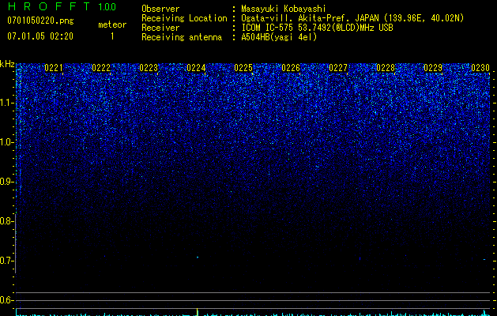
Task: Click the meteor echo dot near 0224
Action: point(198,257)
